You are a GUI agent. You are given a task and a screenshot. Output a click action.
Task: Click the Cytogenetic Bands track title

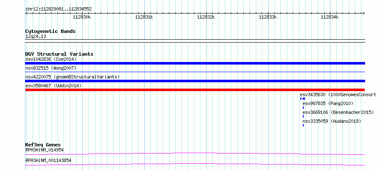coord(50,31)
